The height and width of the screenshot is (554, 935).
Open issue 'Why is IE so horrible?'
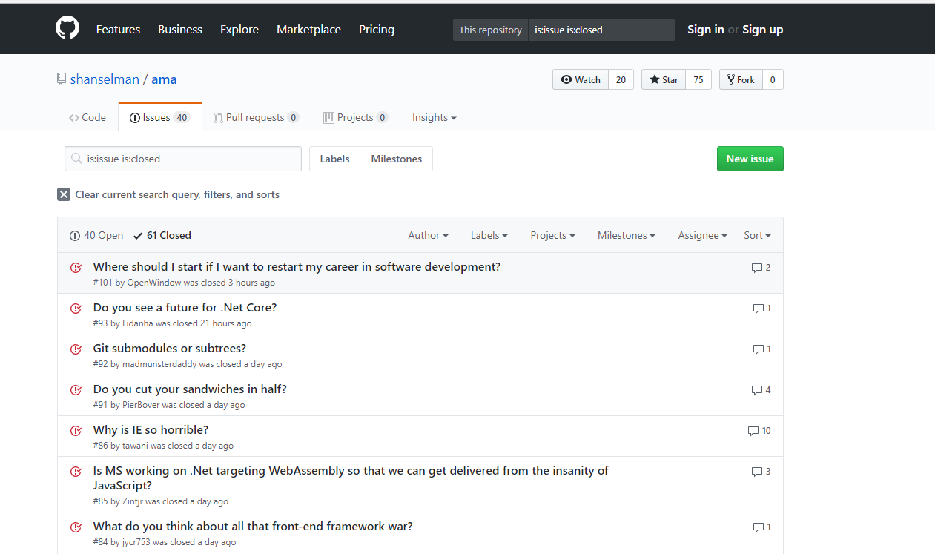pos(151,430)
